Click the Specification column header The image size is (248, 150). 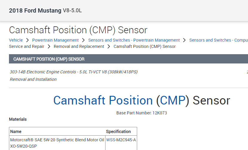coord(118,131)
